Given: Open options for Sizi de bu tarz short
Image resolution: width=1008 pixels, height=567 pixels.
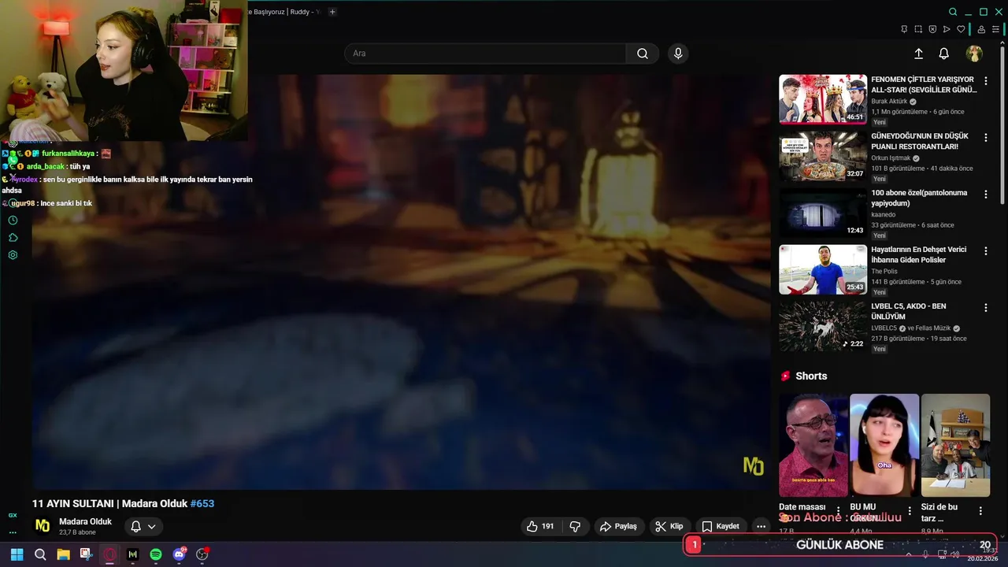Looking at the screenshot, I should tap(980, 511).
